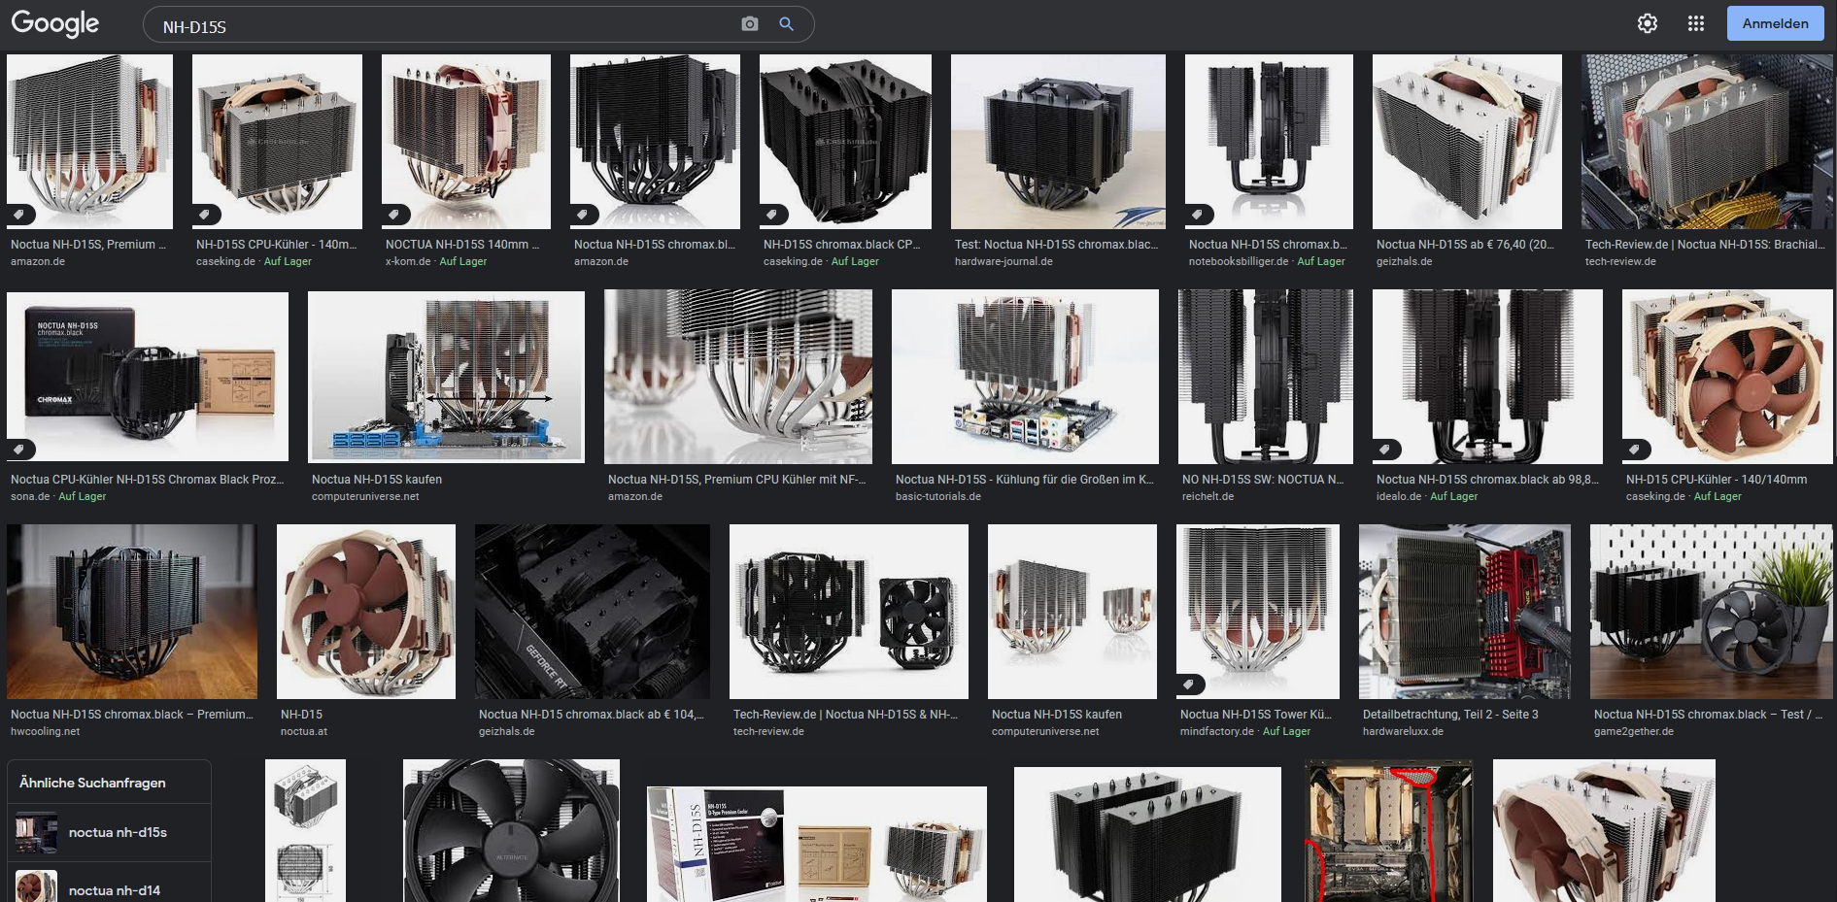Click 'Noctua NH-D15S Tower Kü...' title link
The width and height of the screenshot is (1837, 902).
pos(1255,715)
